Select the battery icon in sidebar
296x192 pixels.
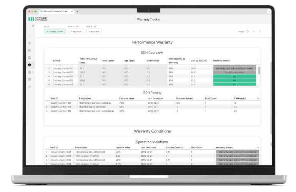coord(30,58)
